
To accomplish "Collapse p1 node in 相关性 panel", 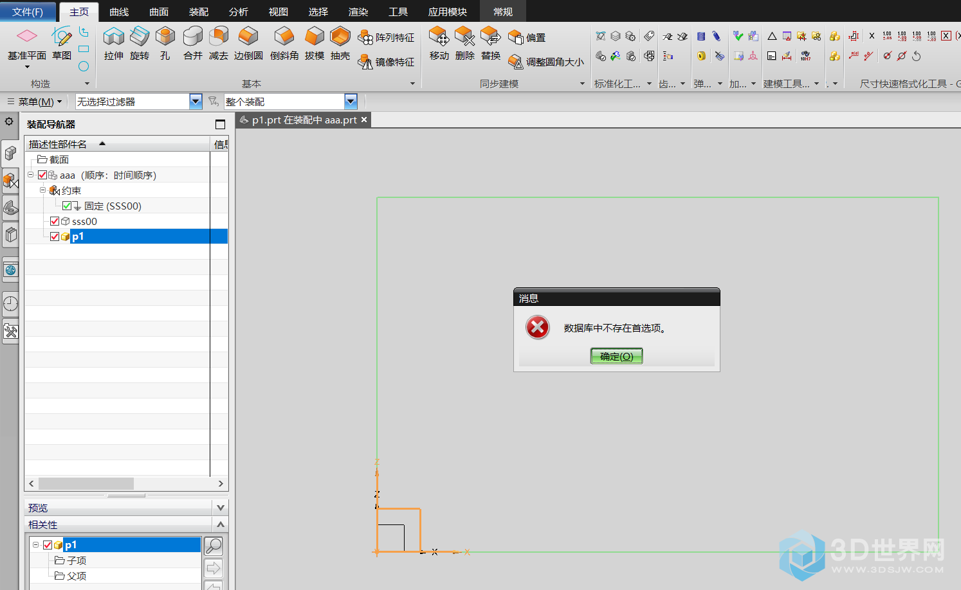I will 35,545.
